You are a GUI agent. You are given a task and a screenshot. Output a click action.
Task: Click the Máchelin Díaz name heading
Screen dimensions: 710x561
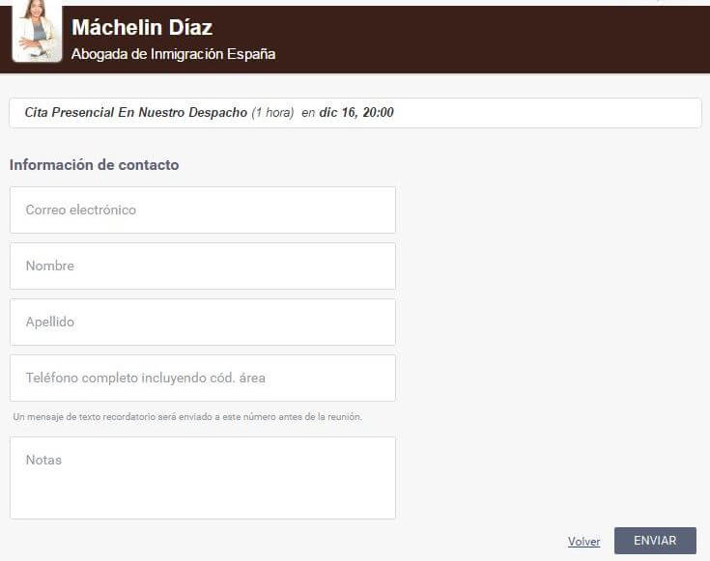tap(142, 28)
